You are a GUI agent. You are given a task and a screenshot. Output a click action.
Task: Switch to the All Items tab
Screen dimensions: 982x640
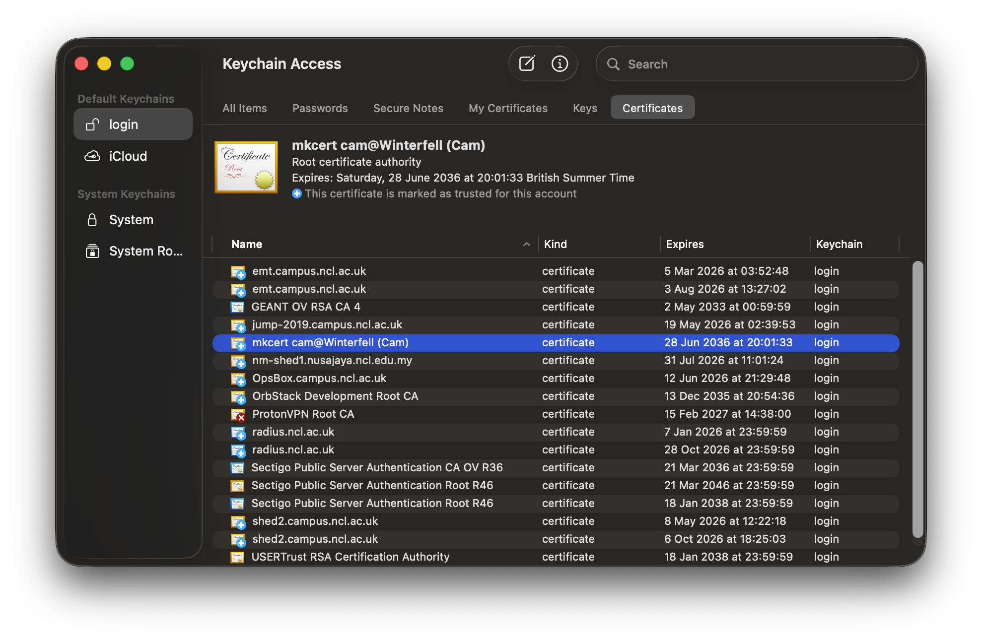pos(245,108)
